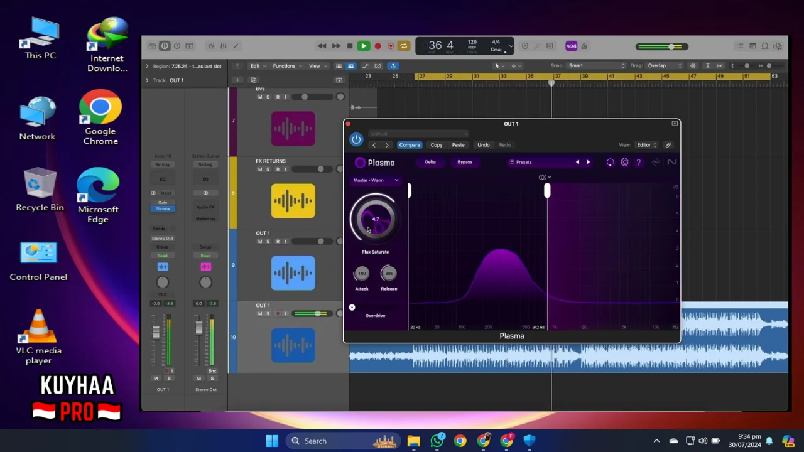Open the plugin View Editor dropdown
Screen dimensions: 804x452
(647, 145)
